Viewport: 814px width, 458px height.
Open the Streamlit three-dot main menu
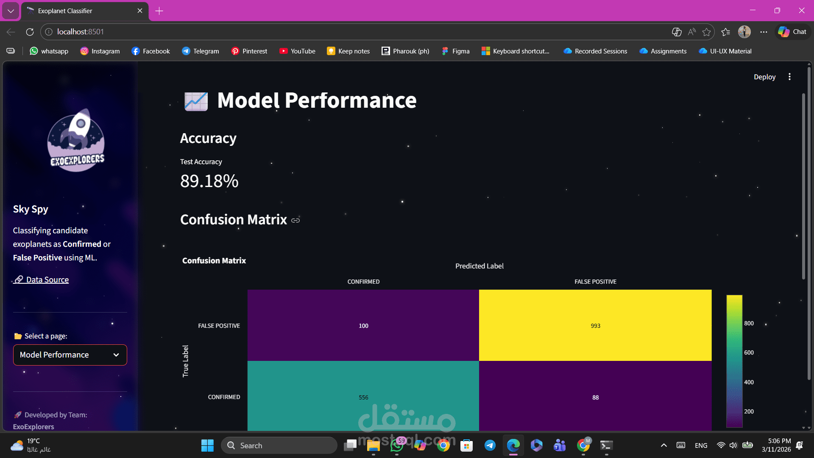click(789, 77)
